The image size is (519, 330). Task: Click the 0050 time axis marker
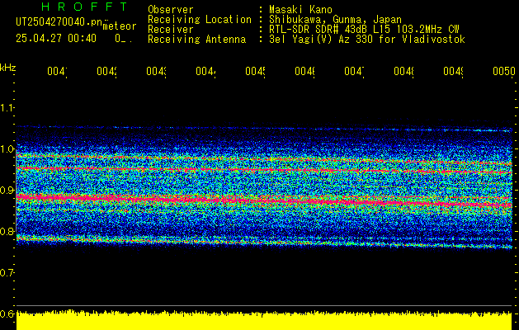click(504, 71)
